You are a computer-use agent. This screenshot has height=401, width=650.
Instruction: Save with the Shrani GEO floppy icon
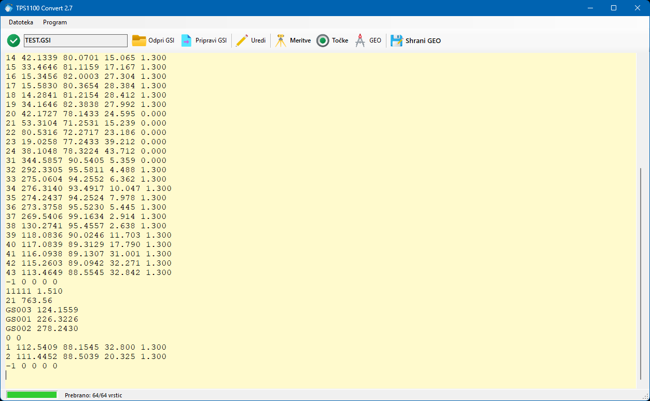(397, 40)
